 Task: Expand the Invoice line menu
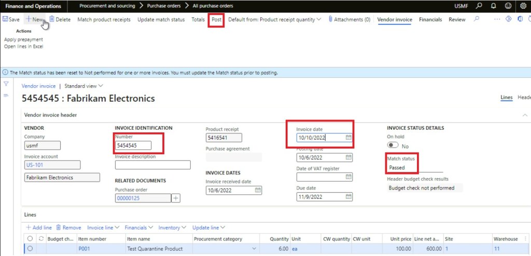103,227
